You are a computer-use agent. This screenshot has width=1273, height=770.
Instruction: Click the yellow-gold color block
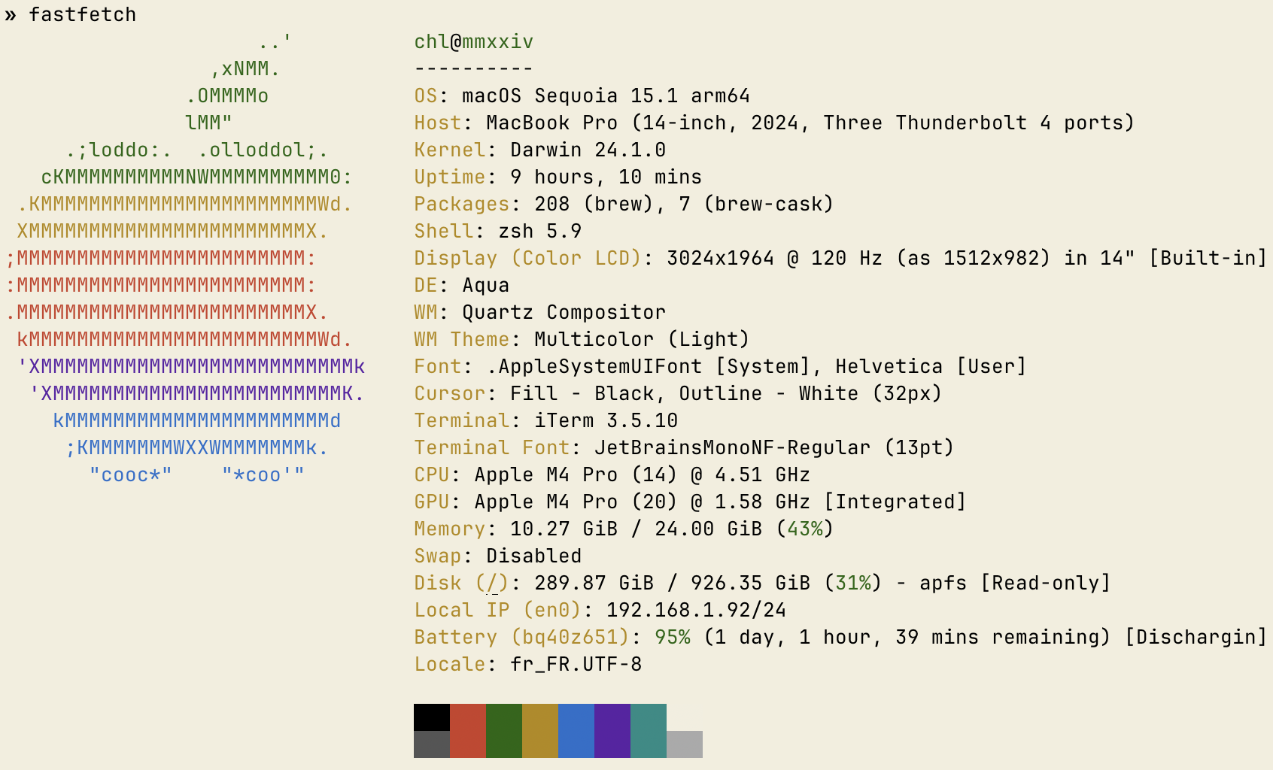(539, 730)
